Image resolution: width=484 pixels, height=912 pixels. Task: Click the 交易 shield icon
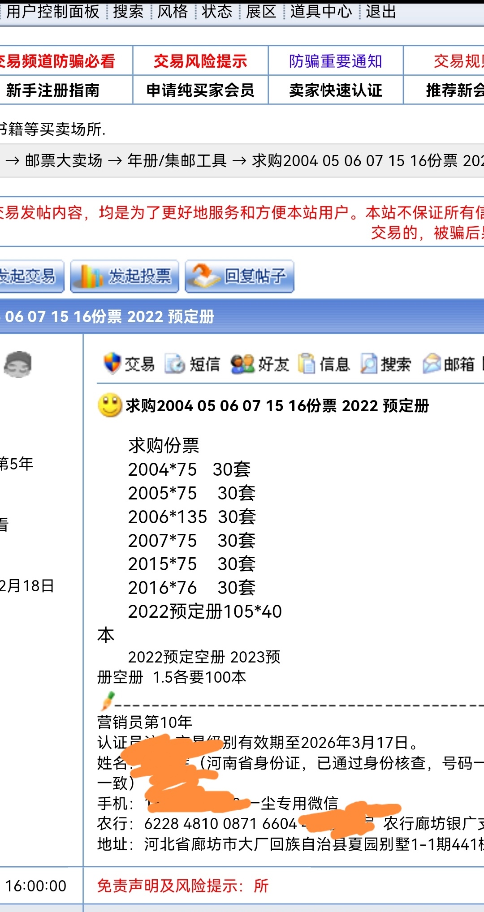point(112,363)
